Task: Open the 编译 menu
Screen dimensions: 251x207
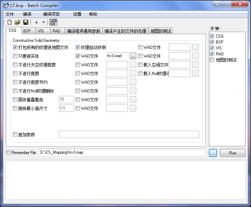Action: [x=27, y=14]
